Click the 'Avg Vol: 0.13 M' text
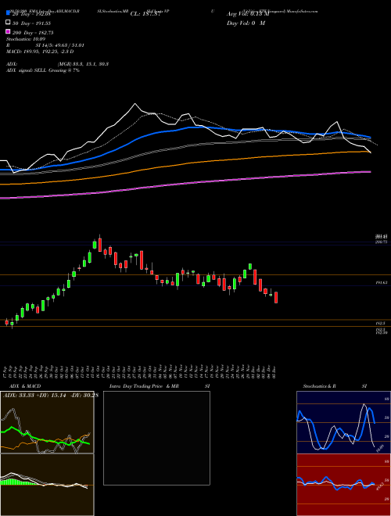This screenshot has width=391, height=516. point(248,14)
